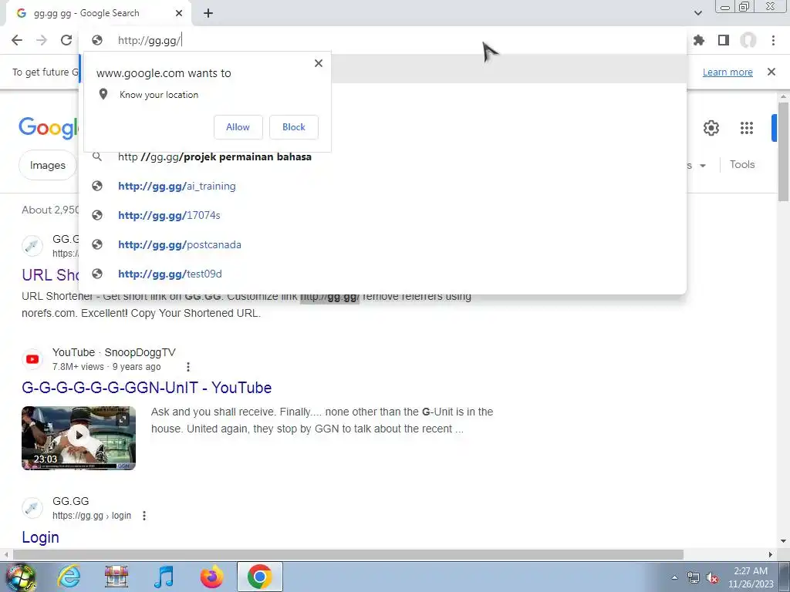Open the network tray icon
This screenshot has width=790, height=592.
click(694, 578)
